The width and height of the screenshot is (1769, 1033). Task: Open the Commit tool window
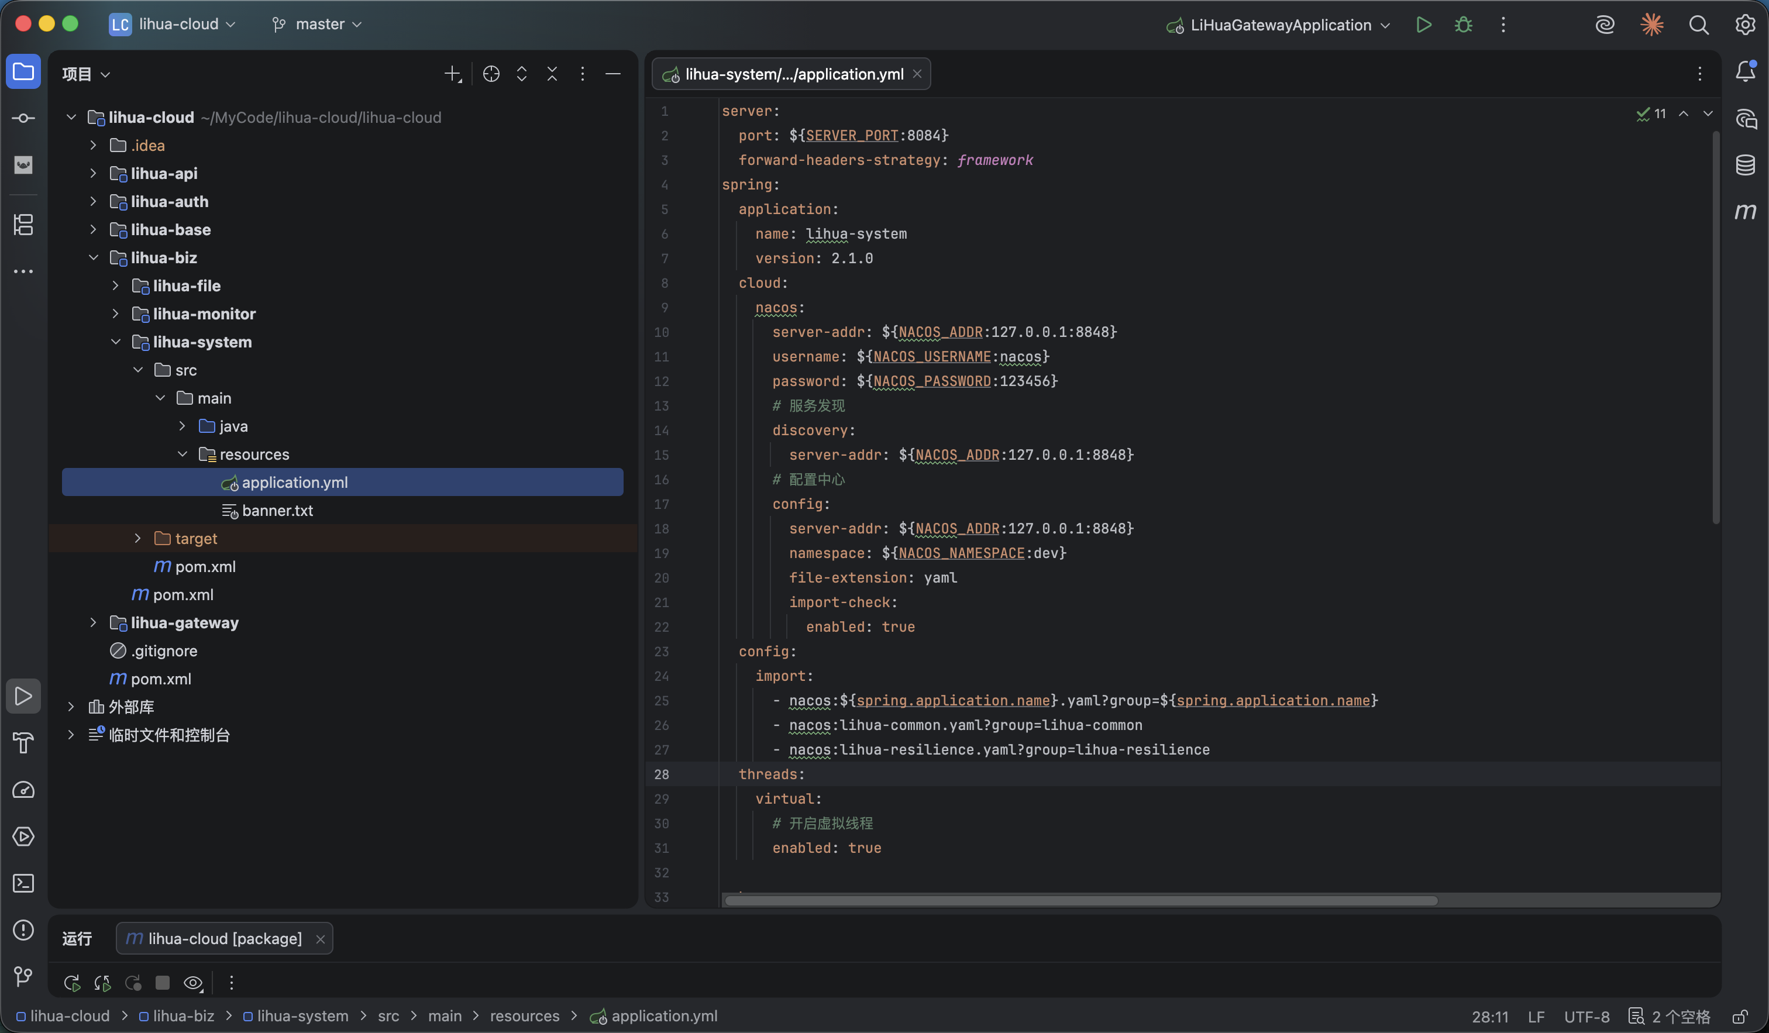(x=23, y=118)
